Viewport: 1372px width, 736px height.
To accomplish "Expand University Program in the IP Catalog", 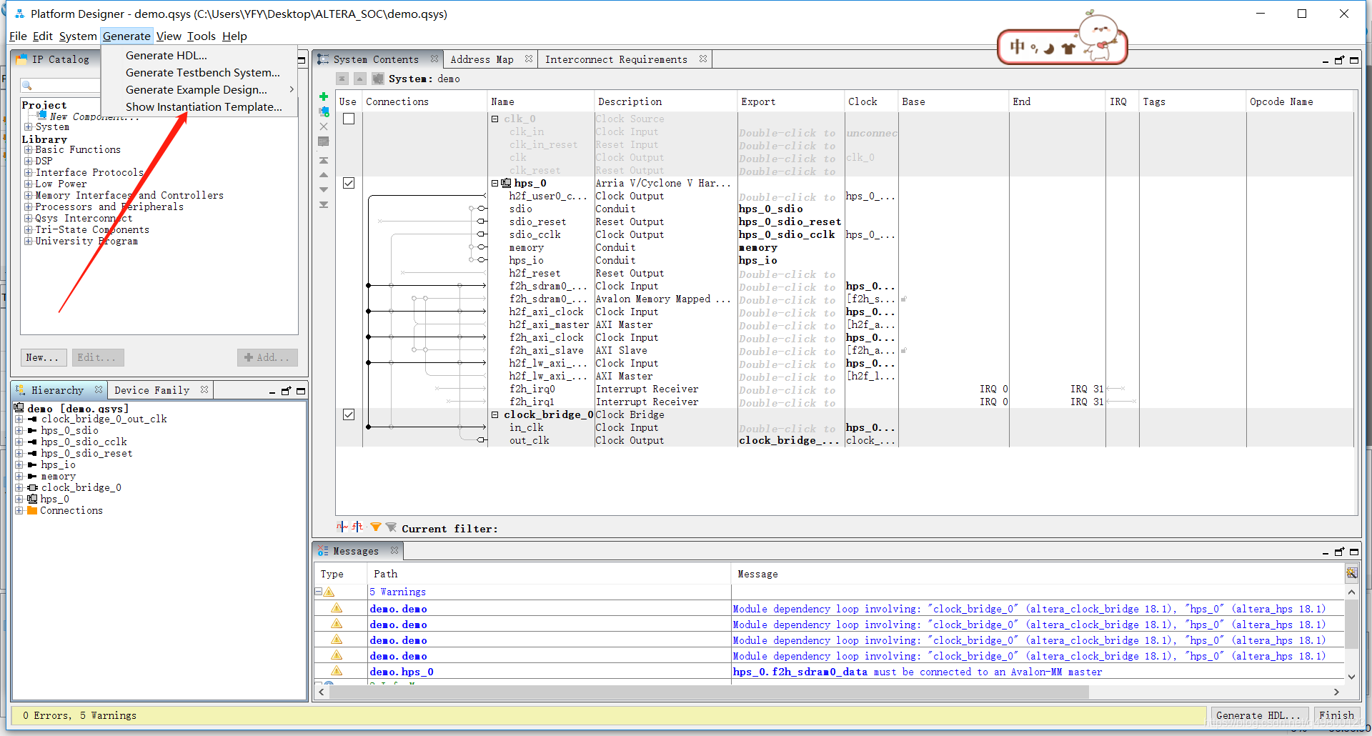I will 29,241.
